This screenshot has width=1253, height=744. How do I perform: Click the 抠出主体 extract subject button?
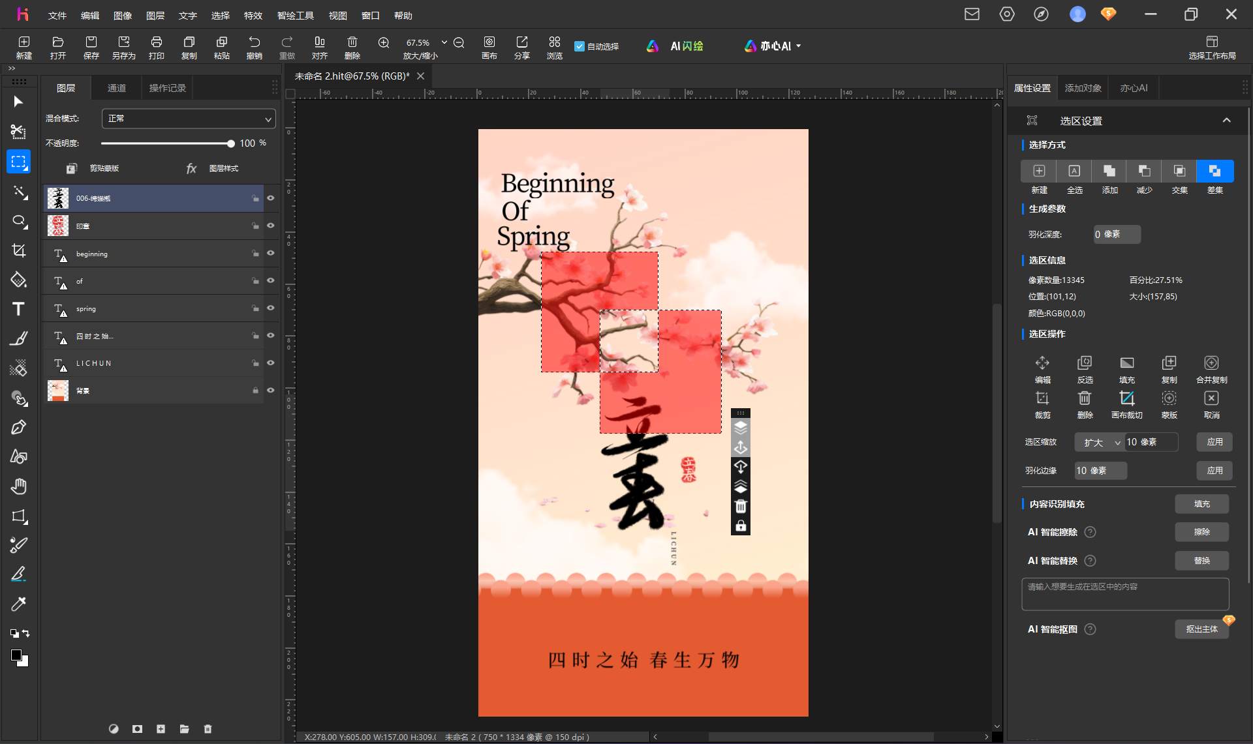(1201, 629)
